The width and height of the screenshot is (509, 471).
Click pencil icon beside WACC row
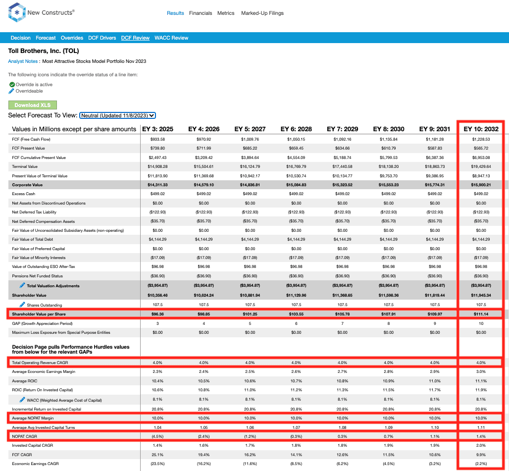click(x=22, y=400)
